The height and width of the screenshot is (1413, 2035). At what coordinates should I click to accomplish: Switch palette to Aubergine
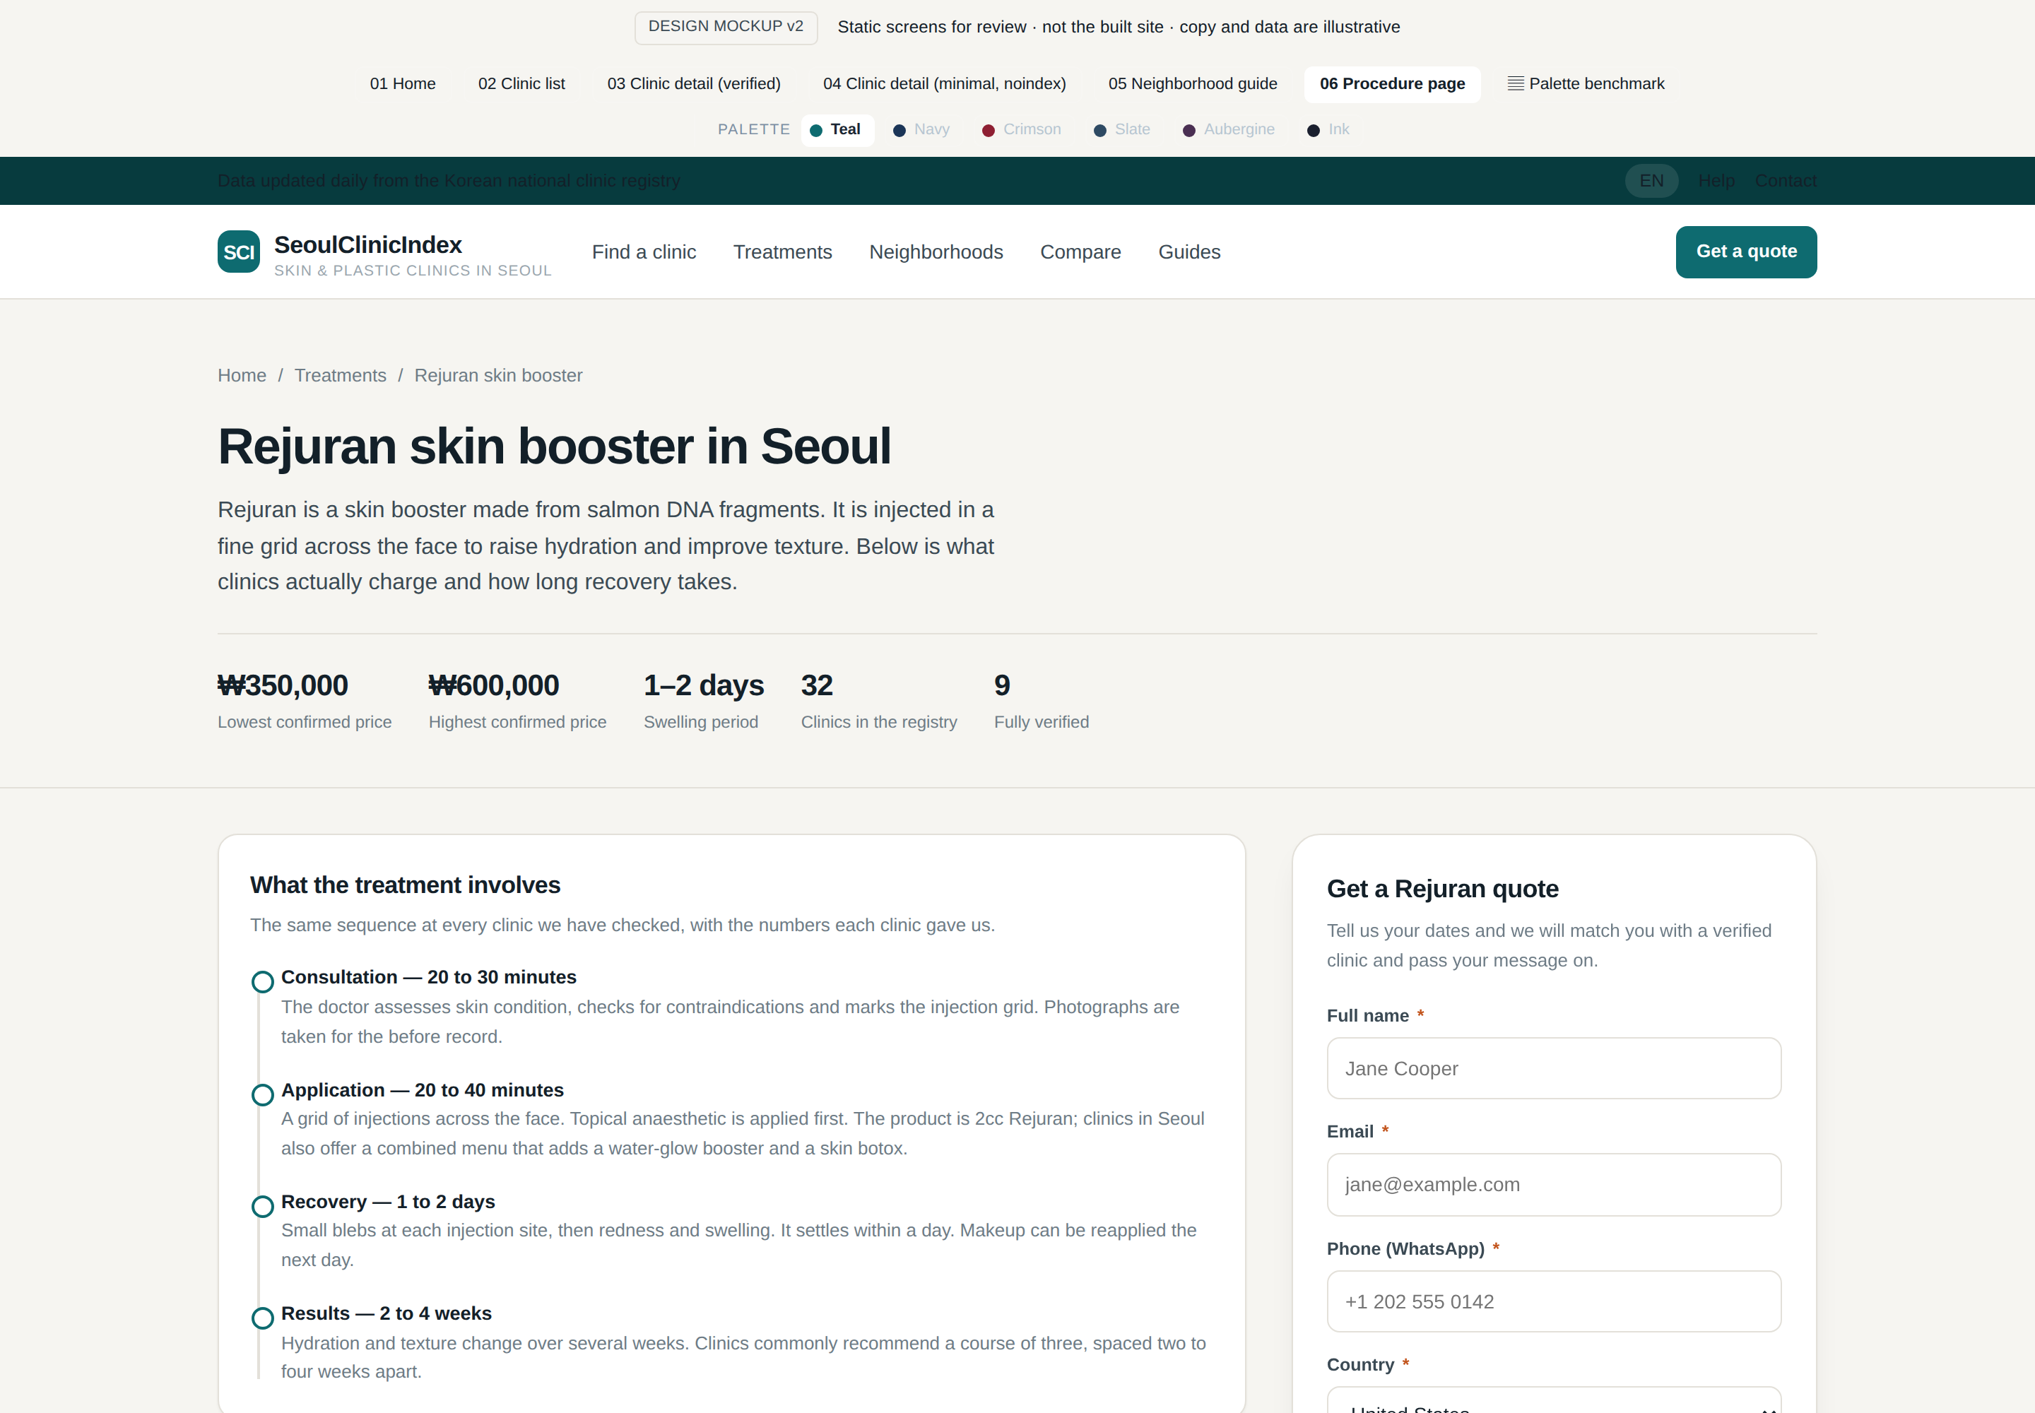point(1228,130)
